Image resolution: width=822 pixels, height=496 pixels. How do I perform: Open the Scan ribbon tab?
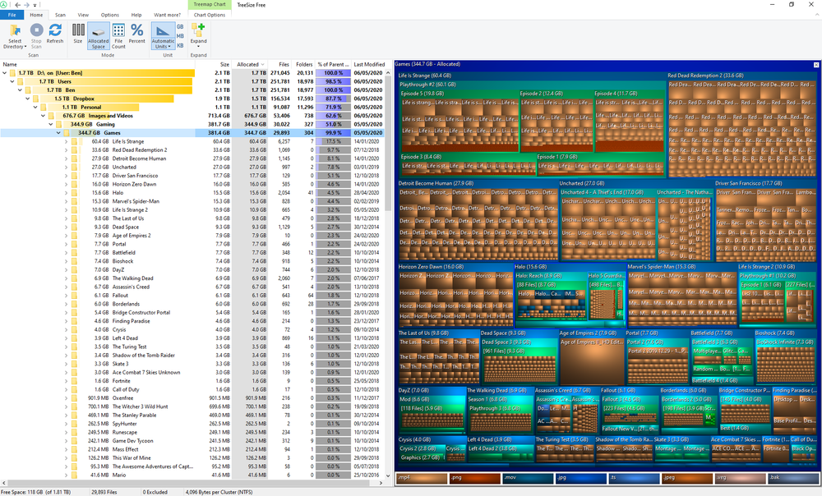(60, 15)
